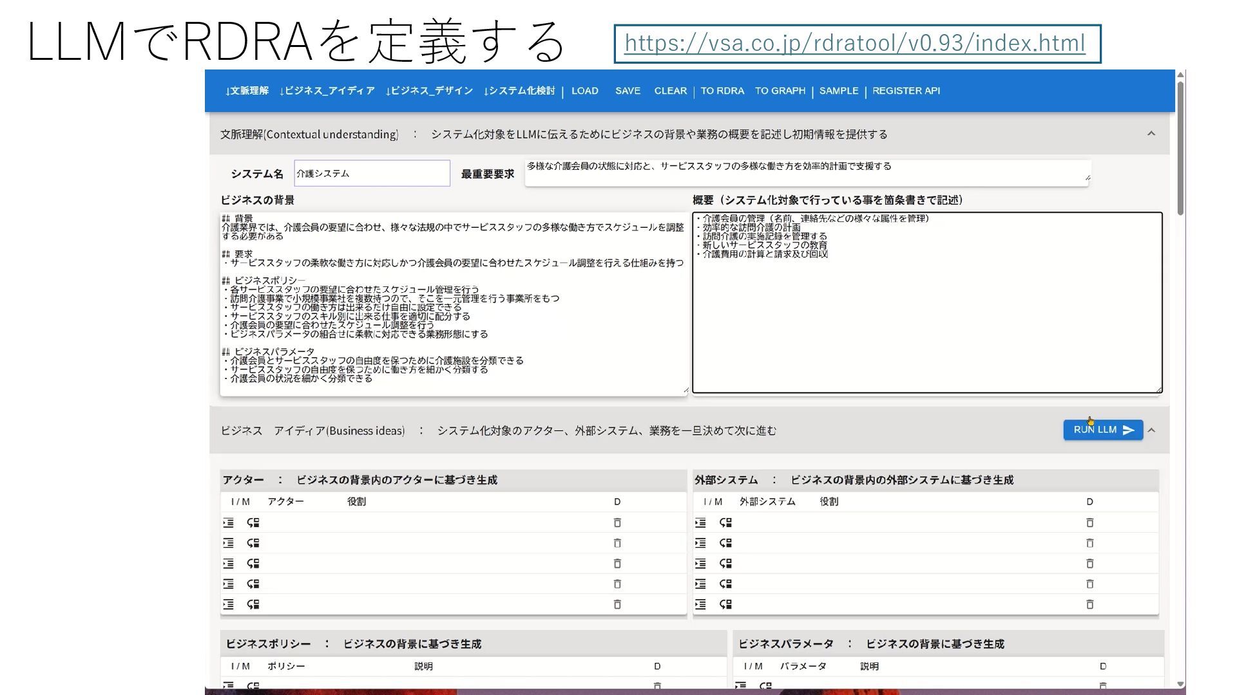This screenshot has height=695, width=1237.
Task: Delete the second アクター table row
Action: coord(617,543)
